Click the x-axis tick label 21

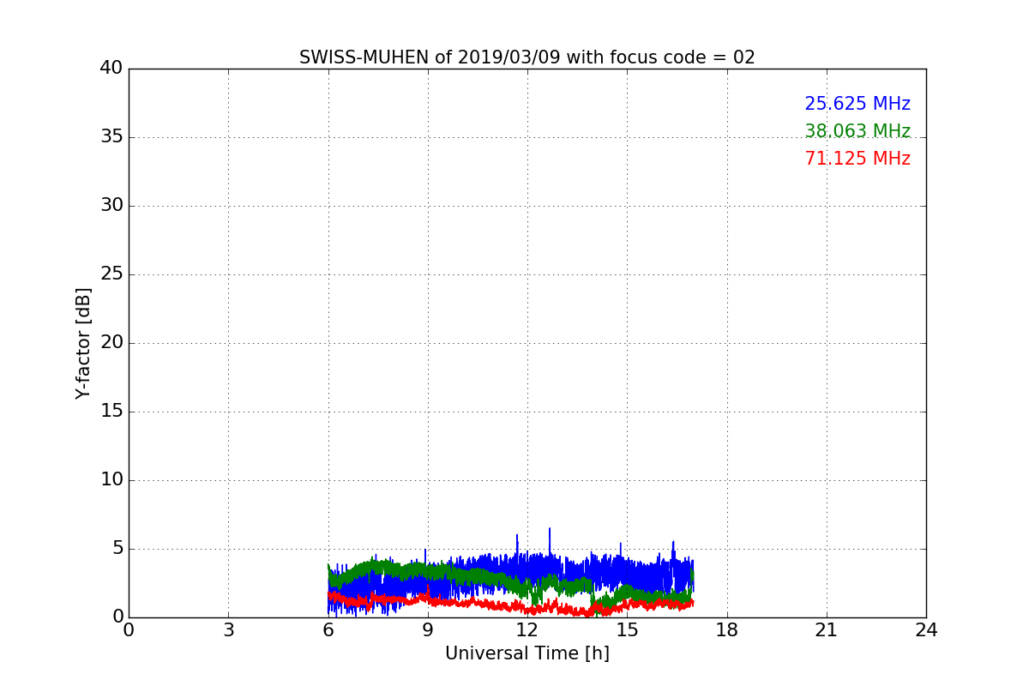827,630
